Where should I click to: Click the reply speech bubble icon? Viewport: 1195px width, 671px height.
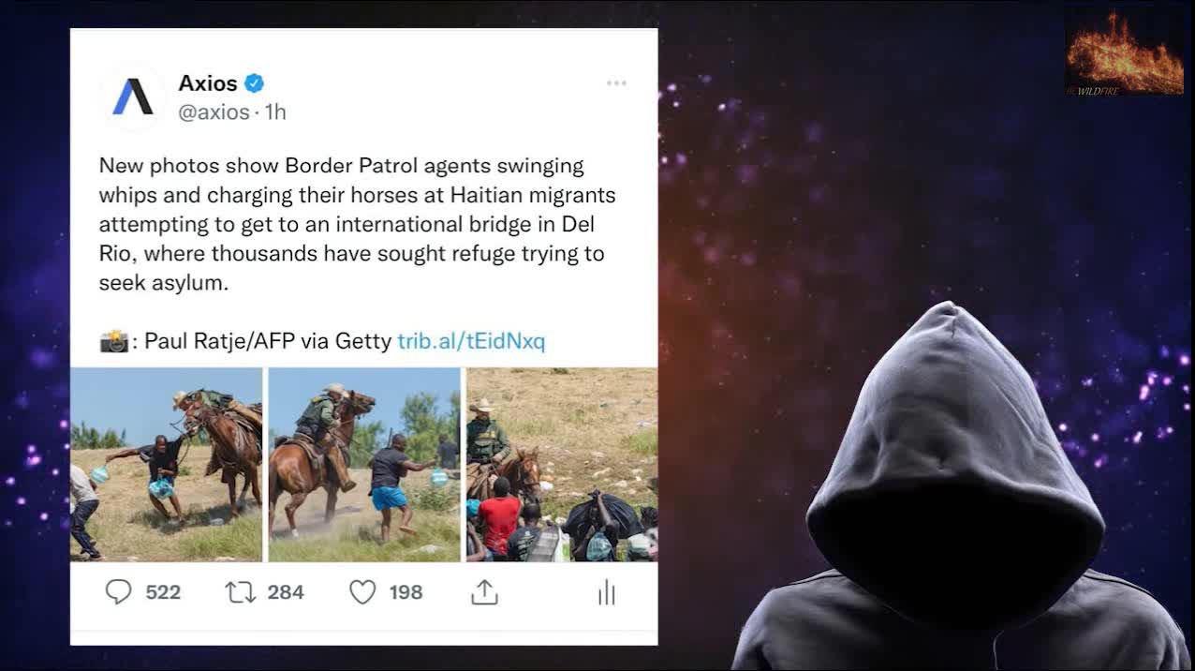[x=118, y=591]
